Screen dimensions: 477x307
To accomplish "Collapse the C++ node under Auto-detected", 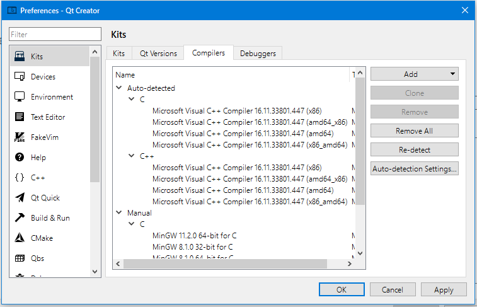I will pos(132,156).
